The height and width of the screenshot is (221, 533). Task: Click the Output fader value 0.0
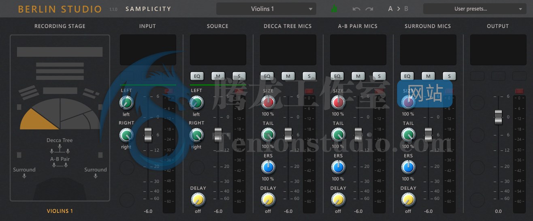tap(498, 211)
